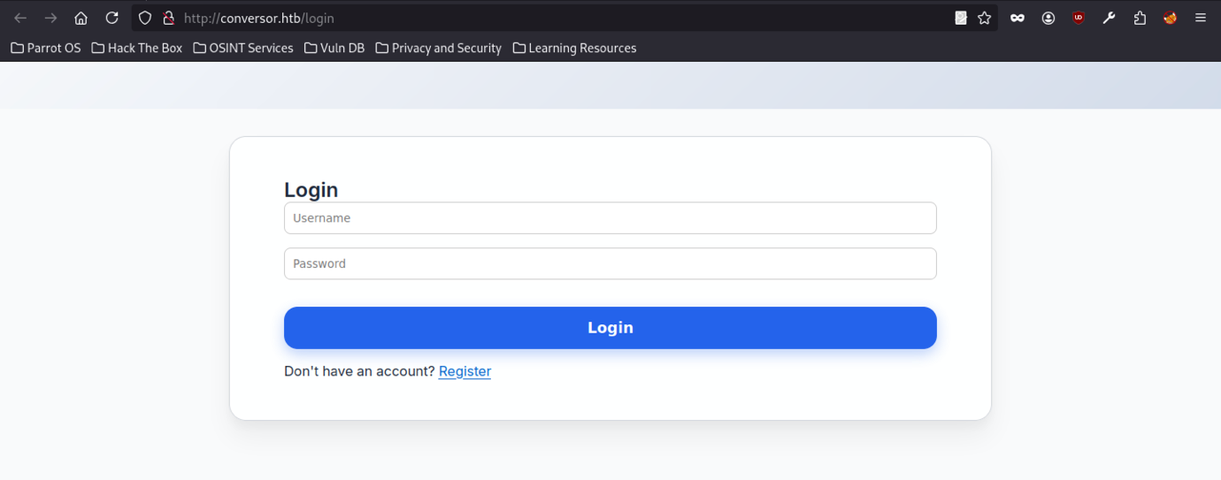Bookmark this page with the star

tap(984, 18)
